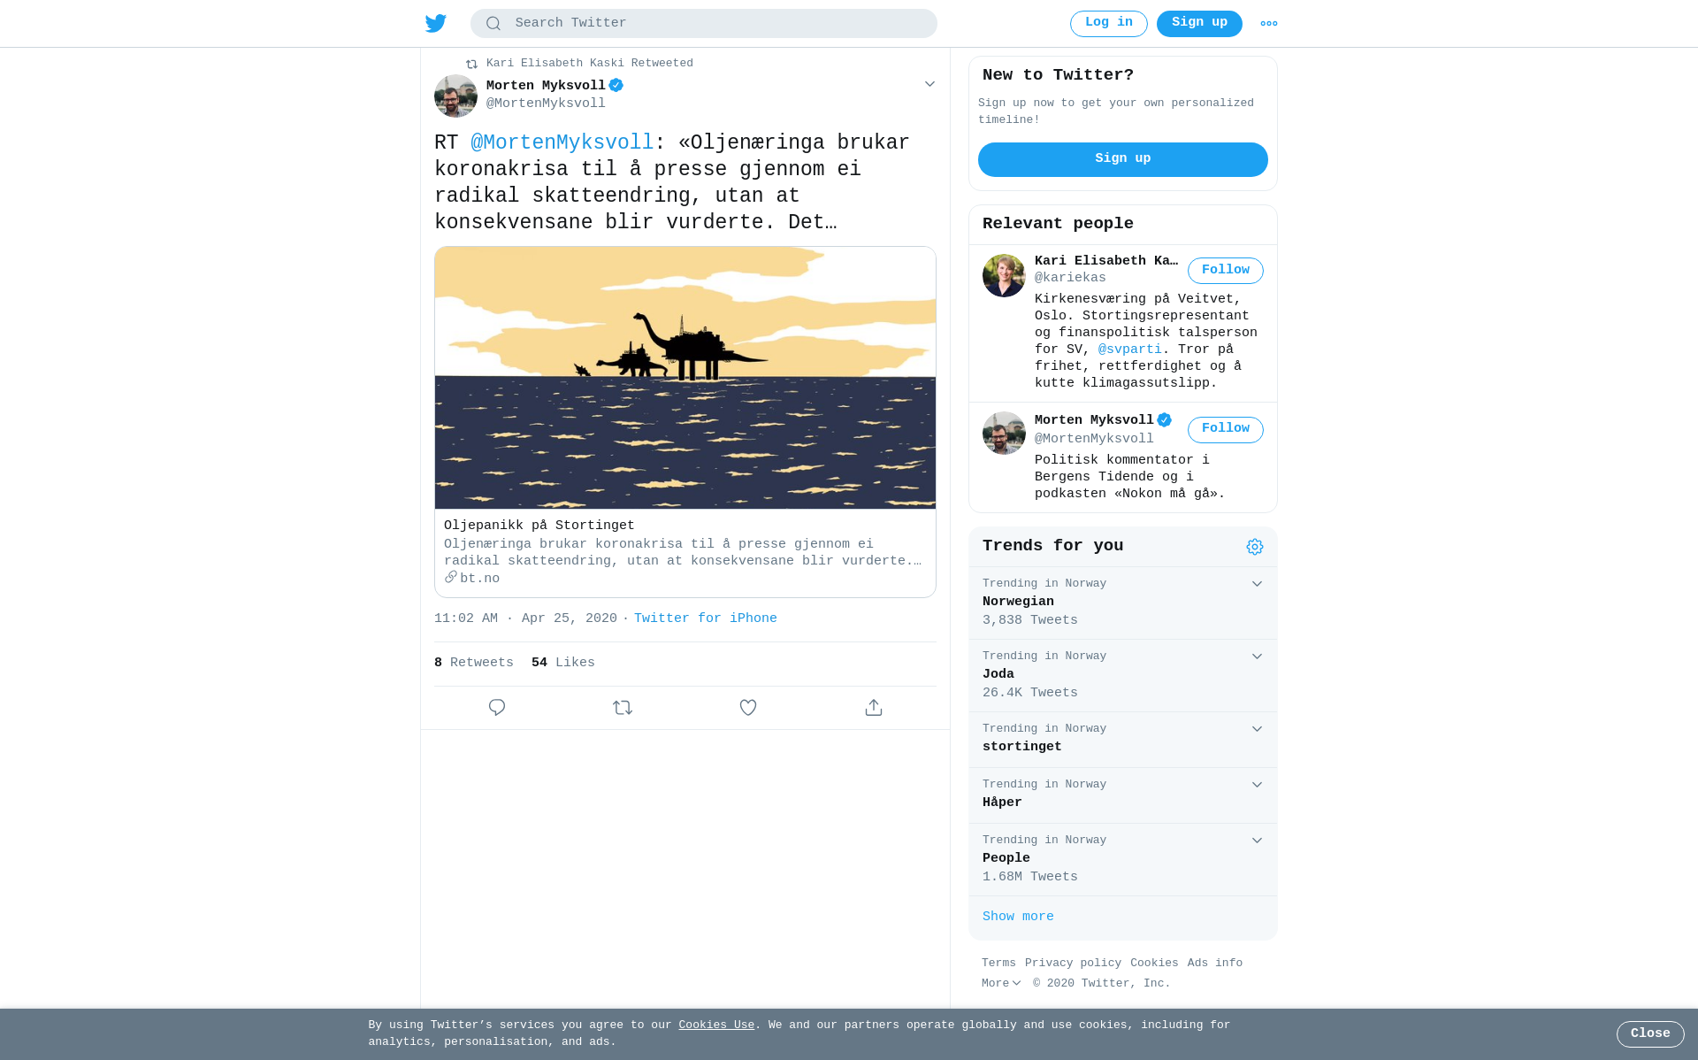Open the tweet options chevron menu
This screenshot has height=1060, width=1698.
click(929, 84)
